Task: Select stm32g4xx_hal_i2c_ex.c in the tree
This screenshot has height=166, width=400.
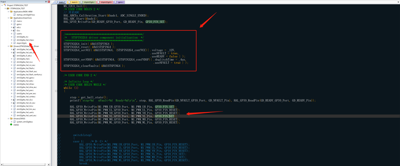Action: click(26, 103)
